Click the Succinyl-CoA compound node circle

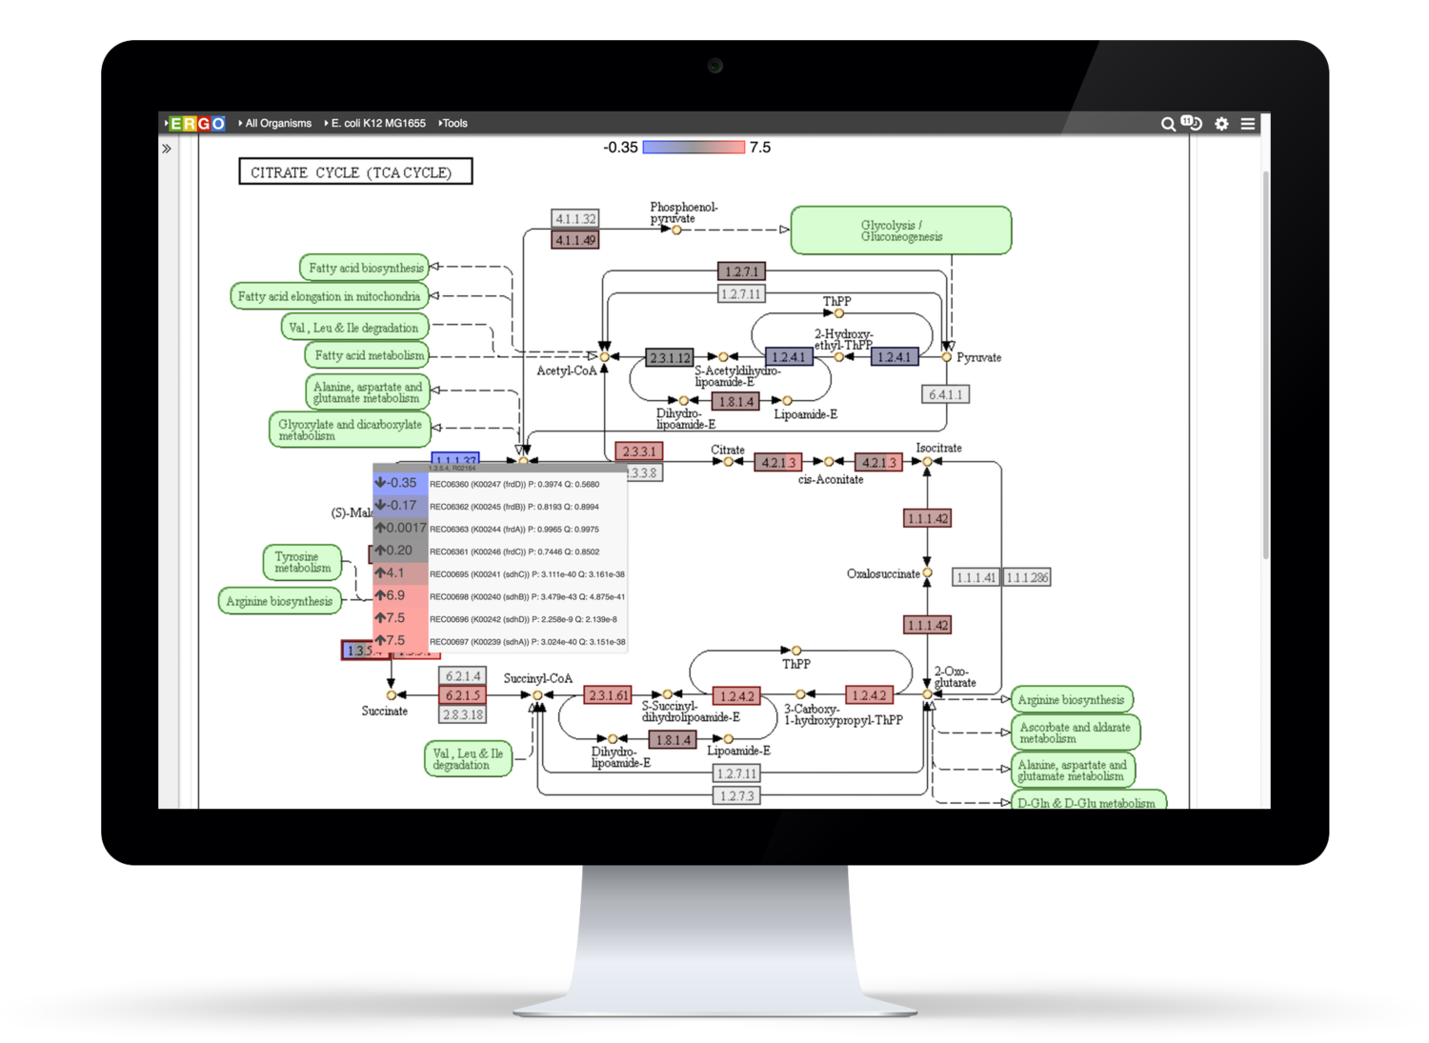pyautogui.click(x=537, y=695)
